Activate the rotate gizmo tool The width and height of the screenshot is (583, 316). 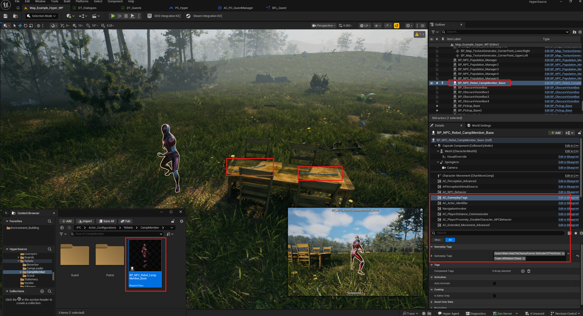(25, 26)
